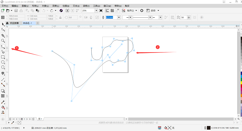242x131 pixels.
Task: Select the Transparency checkerboard tool
Action: tap(3, 96)
